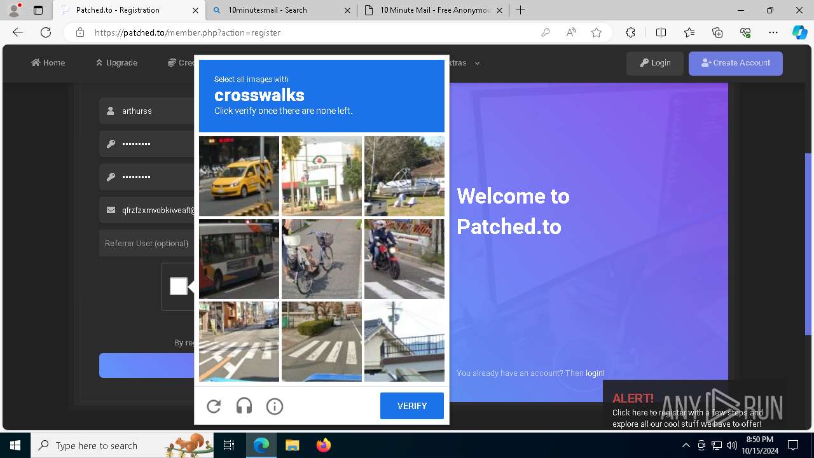This screenshot has width=814, height=458.
Task: Get an audio captcha challenge
Action: coord(244,406)
